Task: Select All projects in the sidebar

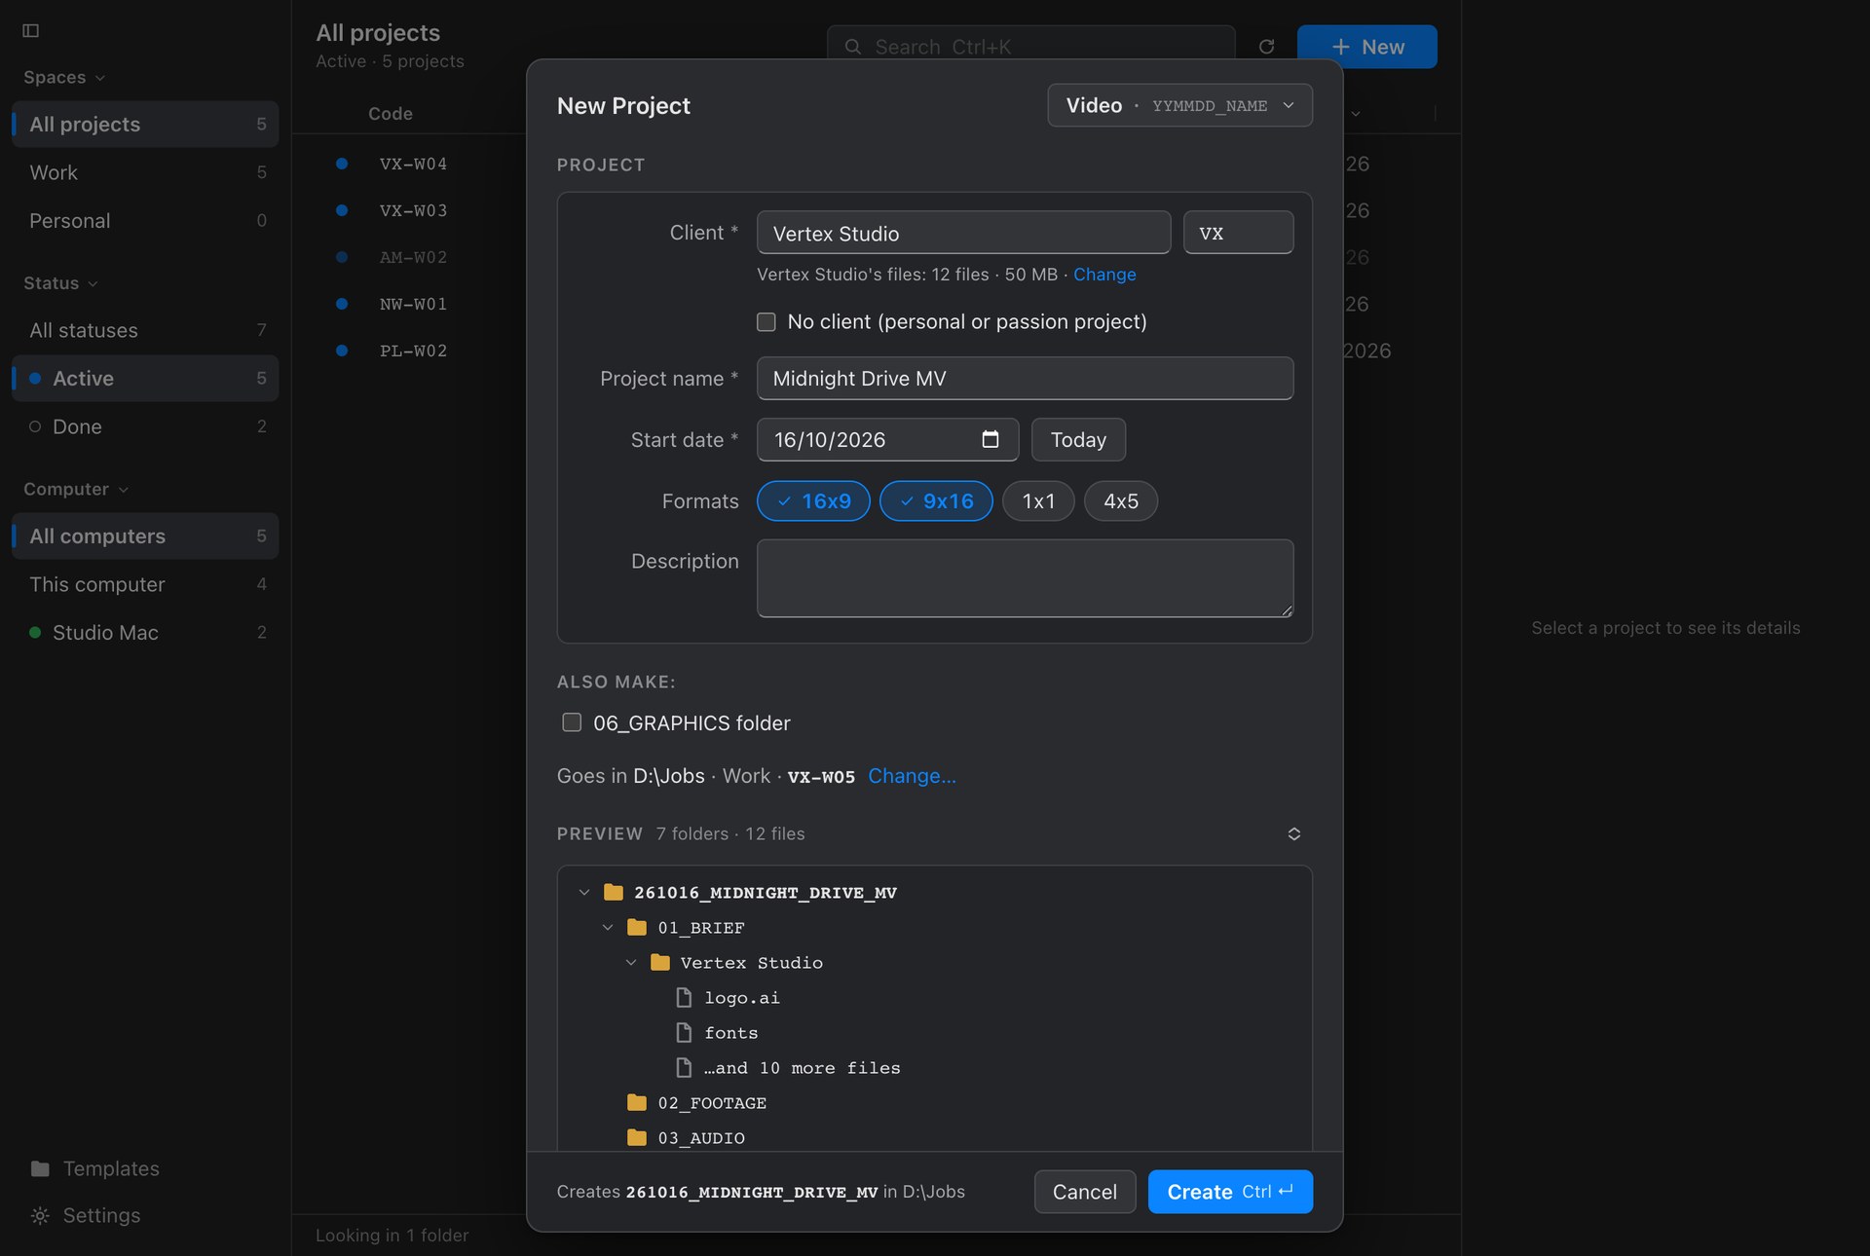Action: [x=145, y=125]
